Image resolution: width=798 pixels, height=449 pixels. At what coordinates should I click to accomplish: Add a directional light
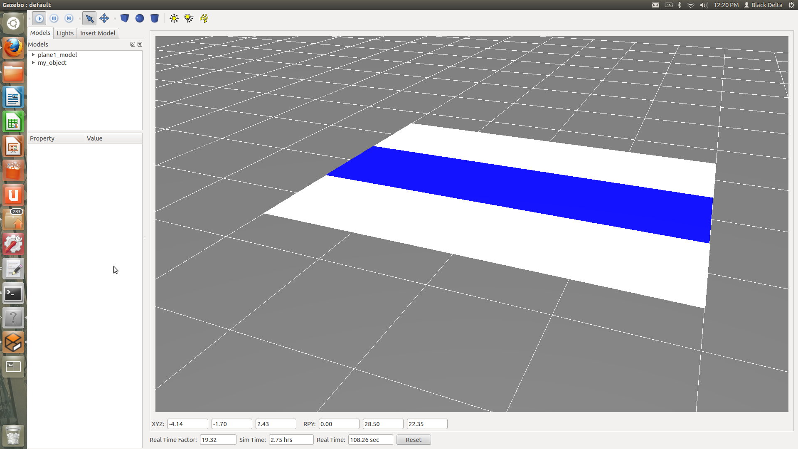pyautogui.click(x=204, y=18)
